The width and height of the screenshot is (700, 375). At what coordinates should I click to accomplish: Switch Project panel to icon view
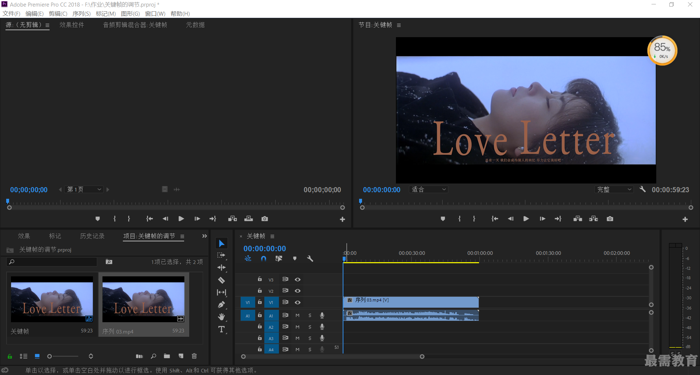(37, 356)
